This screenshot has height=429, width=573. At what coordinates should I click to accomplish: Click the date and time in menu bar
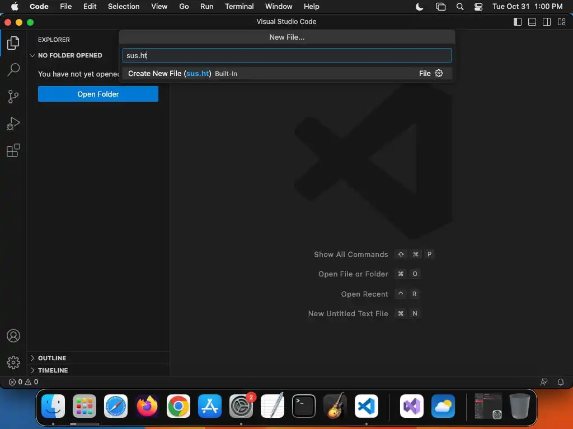click(527, 7)
